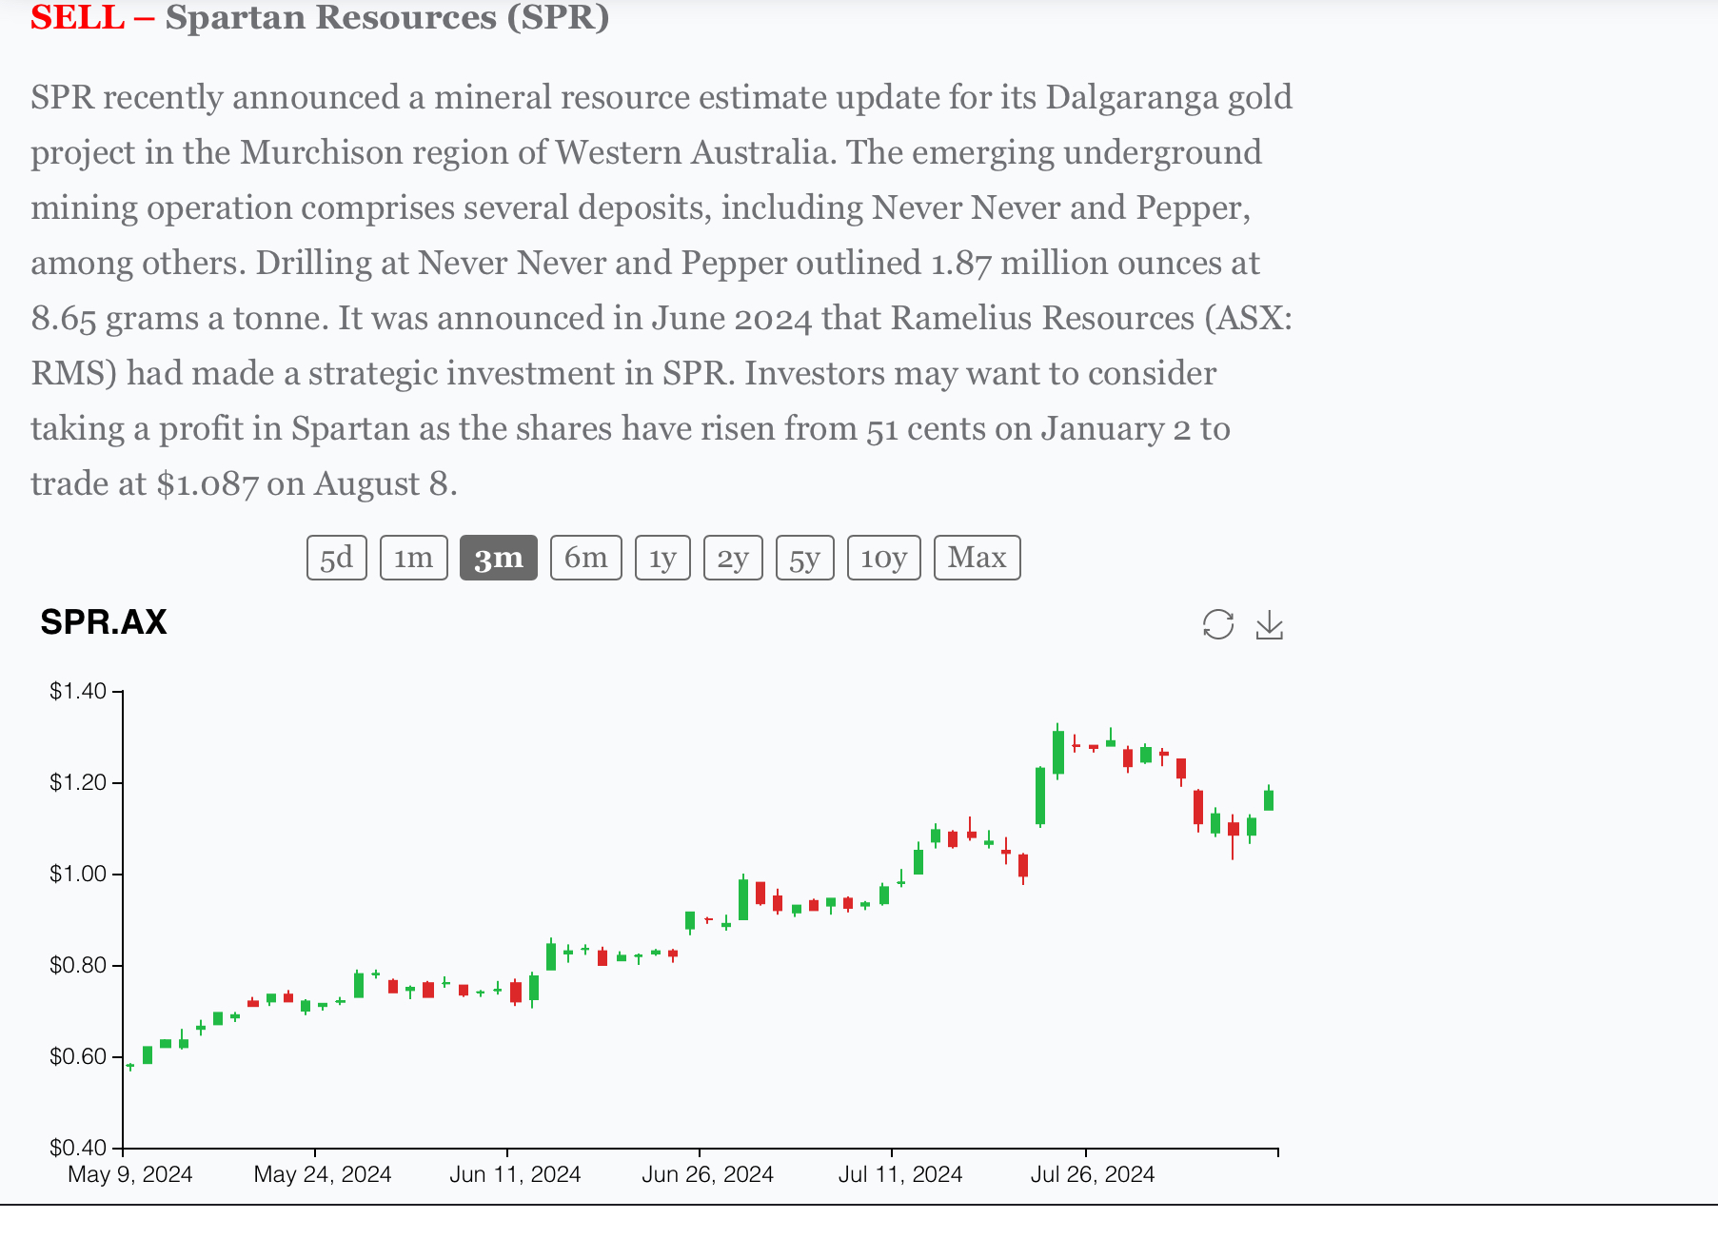Select the 1m time range
The width and height of the screenshot is (1718, 1239).
point(414,558)
